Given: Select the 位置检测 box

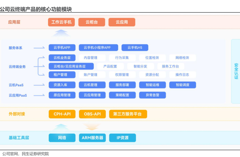Looking at the screenshot, I should tap(152, 58).
